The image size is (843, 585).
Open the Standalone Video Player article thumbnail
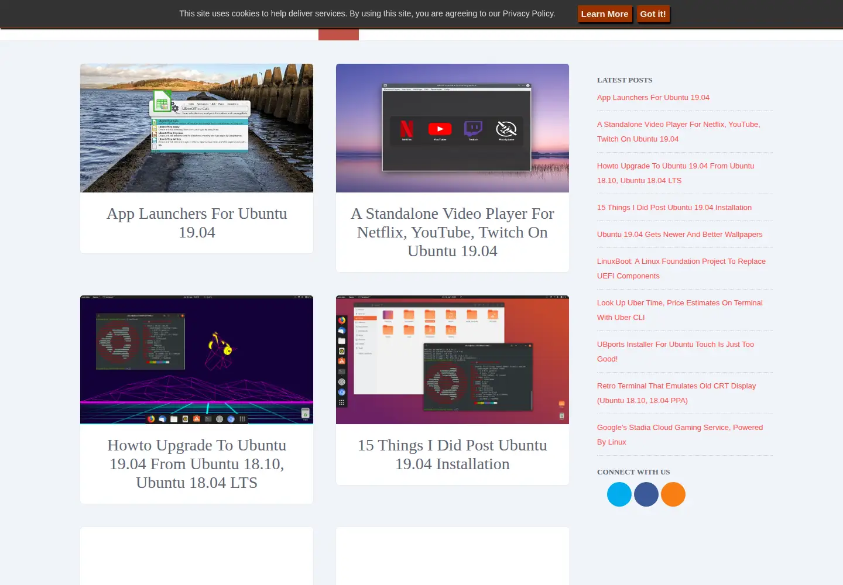coord(453,128)
